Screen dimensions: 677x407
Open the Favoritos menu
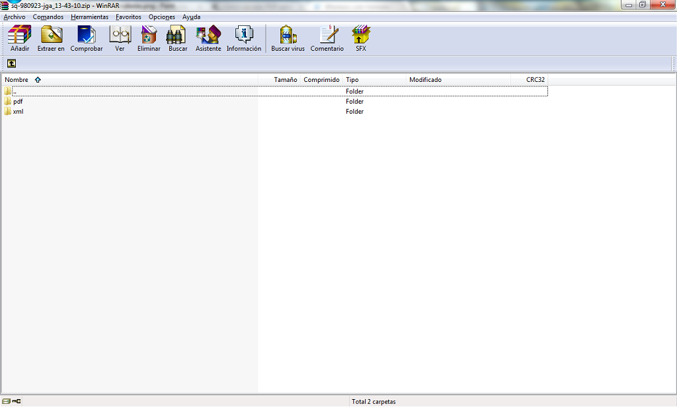click(x=128, y=17)
